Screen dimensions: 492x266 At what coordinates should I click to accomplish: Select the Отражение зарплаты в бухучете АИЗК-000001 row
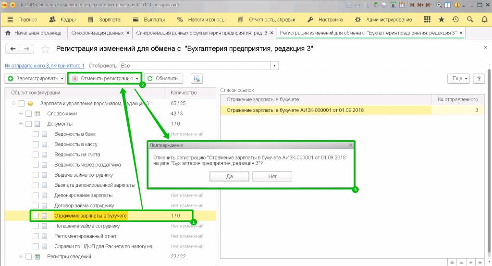(x=352, y=110)
